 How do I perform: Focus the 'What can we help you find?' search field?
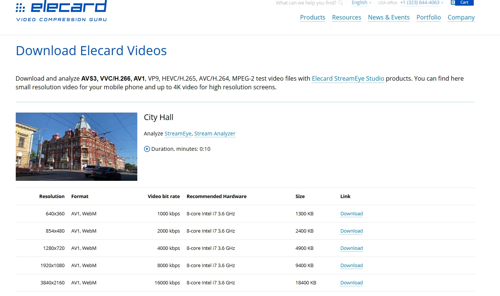pos(306,3)
